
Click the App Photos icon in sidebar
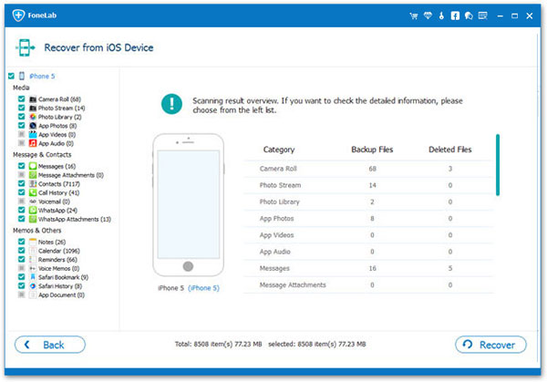33,126
